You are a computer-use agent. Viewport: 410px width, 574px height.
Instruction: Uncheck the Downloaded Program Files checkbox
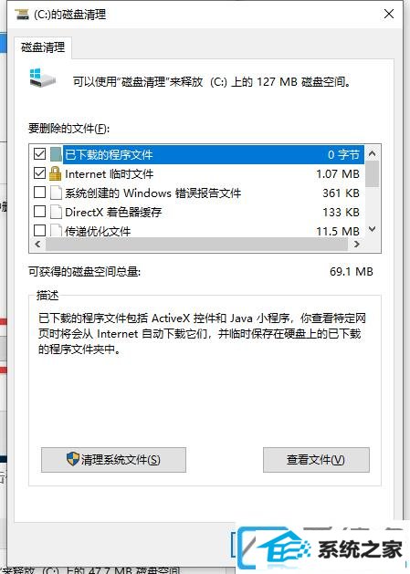pos(39,154)
